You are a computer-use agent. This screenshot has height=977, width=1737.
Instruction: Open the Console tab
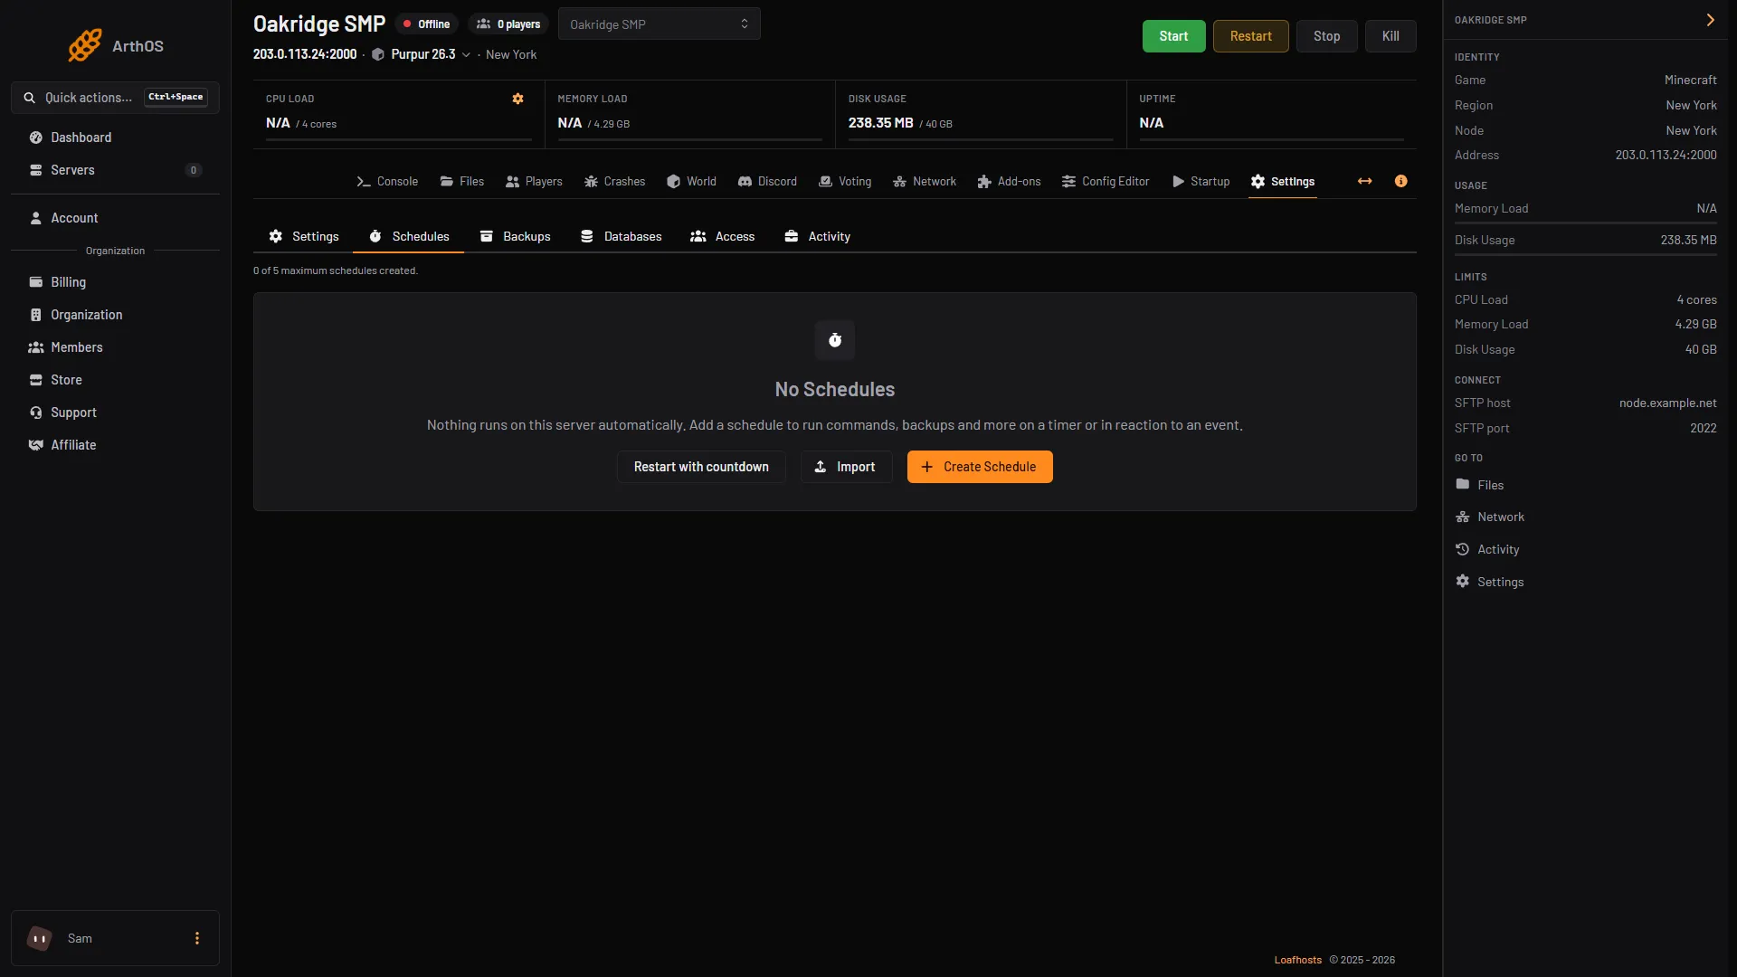387,181
